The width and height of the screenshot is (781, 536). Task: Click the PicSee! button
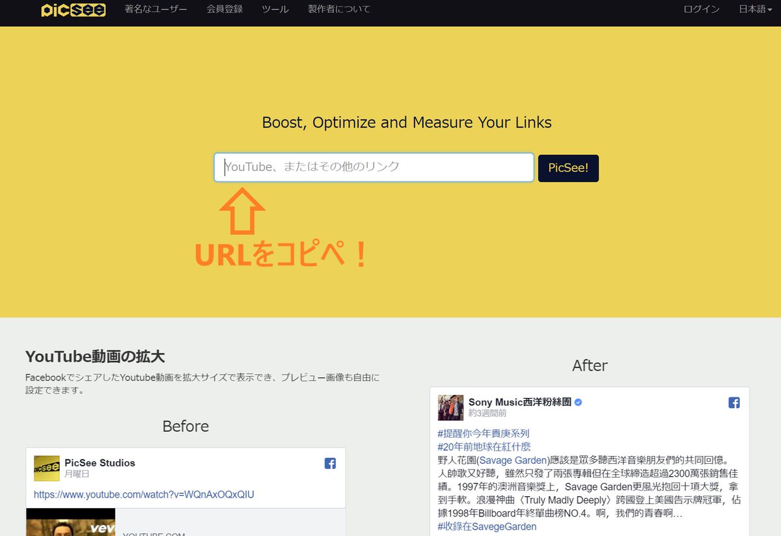568,168
